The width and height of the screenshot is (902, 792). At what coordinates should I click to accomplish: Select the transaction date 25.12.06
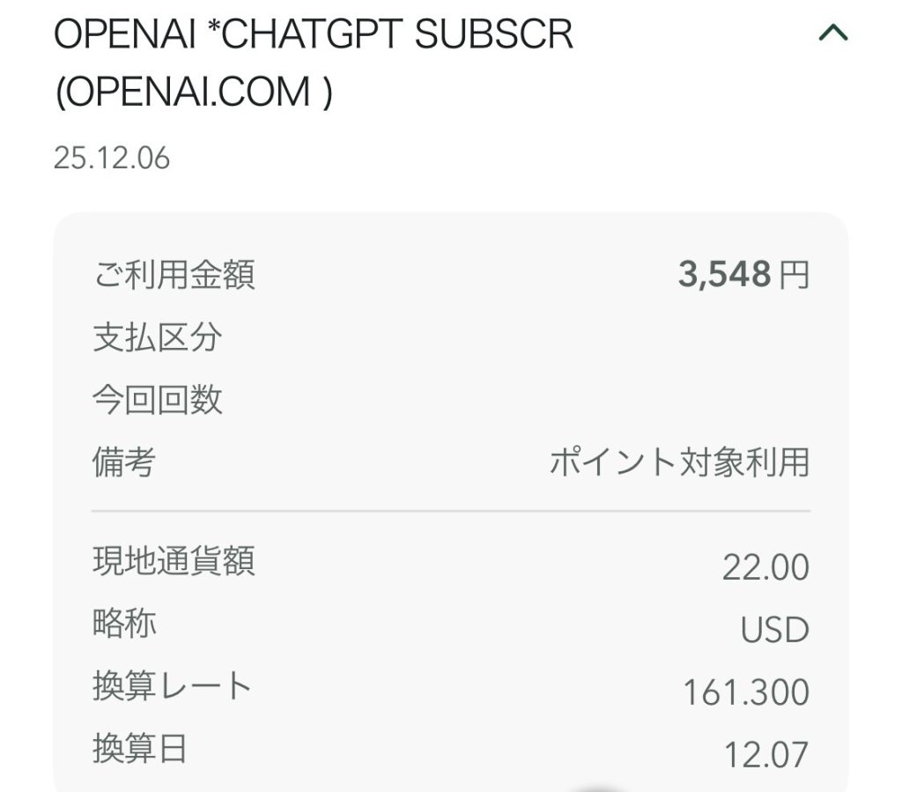[112, 159]
